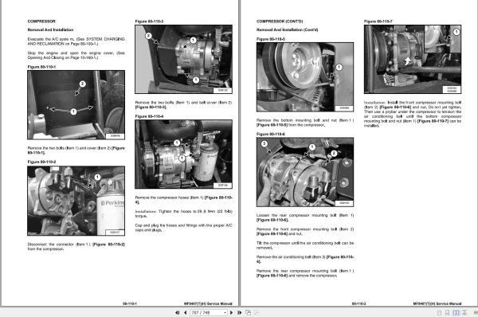
Task: Click 'Installation: Install the front compressor' paragraph
Action: [413, 114]
